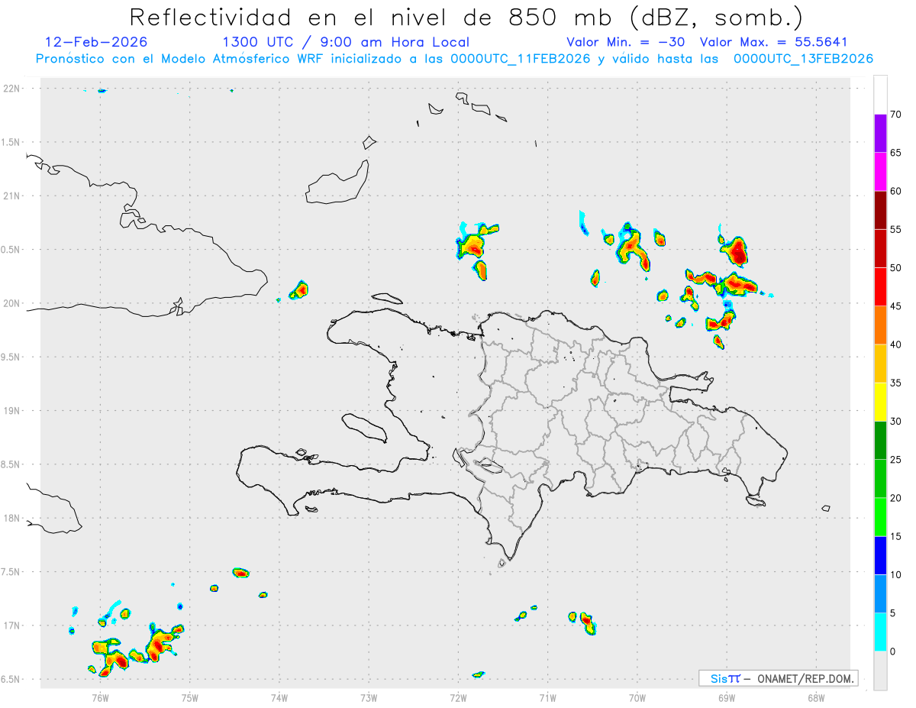Click the colorbar tick label '55'
This screenshot has height=708, width=916.
point(896,229)
